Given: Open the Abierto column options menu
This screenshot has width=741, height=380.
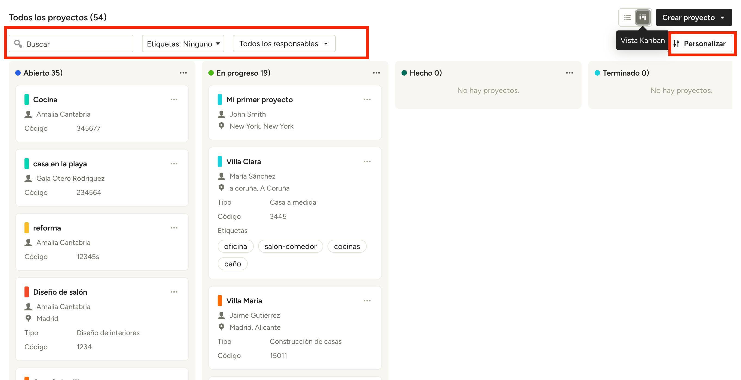Looking at the screenshot, I should 183,73.
